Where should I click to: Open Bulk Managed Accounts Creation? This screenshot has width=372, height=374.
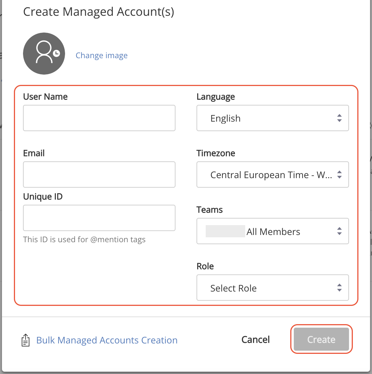point(107,340)
